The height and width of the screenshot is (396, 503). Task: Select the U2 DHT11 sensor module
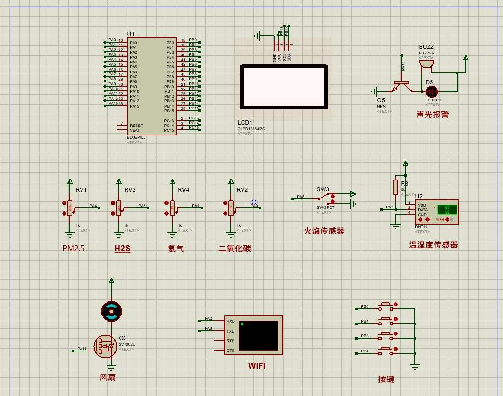tap(437, 212)
